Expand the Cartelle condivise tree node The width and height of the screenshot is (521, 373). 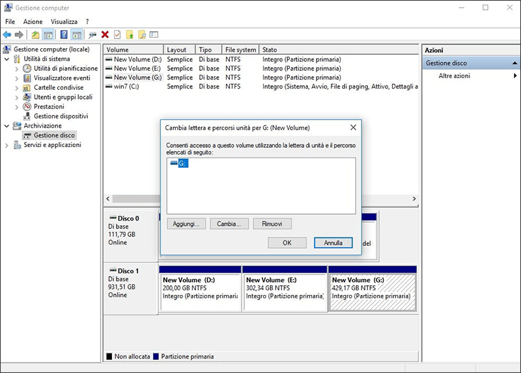[17, 88]
